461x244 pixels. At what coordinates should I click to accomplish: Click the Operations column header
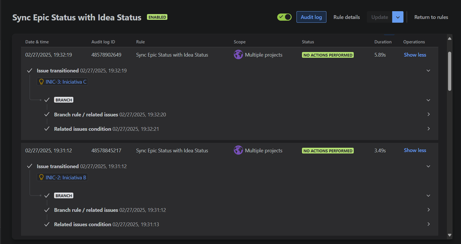[414, 42]
